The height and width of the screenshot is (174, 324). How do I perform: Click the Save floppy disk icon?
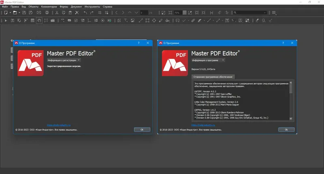(24, 13)
